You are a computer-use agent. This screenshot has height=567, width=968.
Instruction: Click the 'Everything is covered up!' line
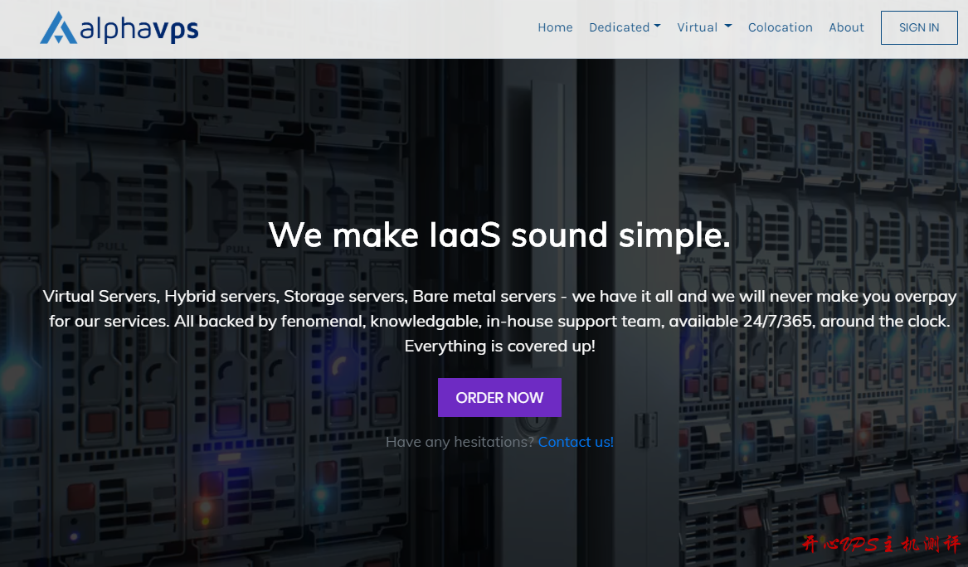pos(499,346)
